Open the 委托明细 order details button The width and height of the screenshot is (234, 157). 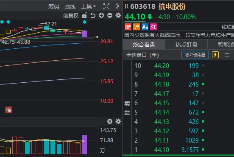click(x=195, y=55)
